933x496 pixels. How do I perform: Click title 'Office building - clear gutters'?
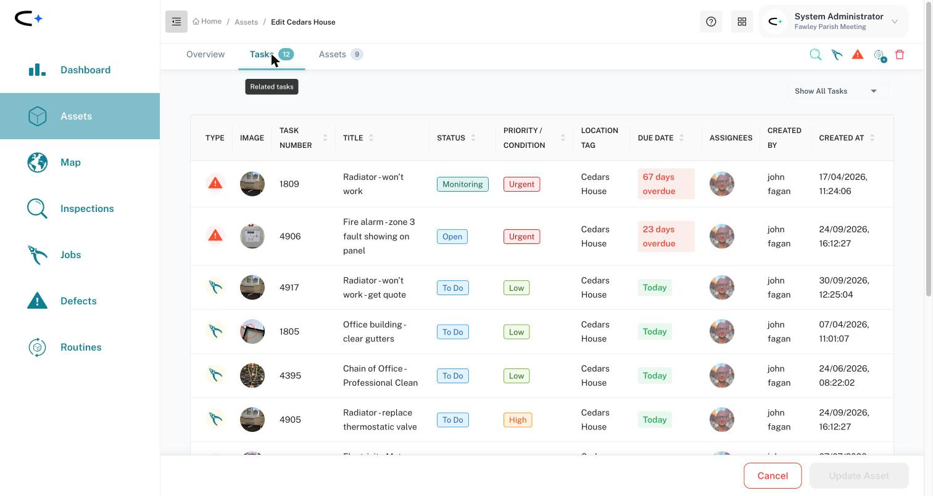point(375,331)
